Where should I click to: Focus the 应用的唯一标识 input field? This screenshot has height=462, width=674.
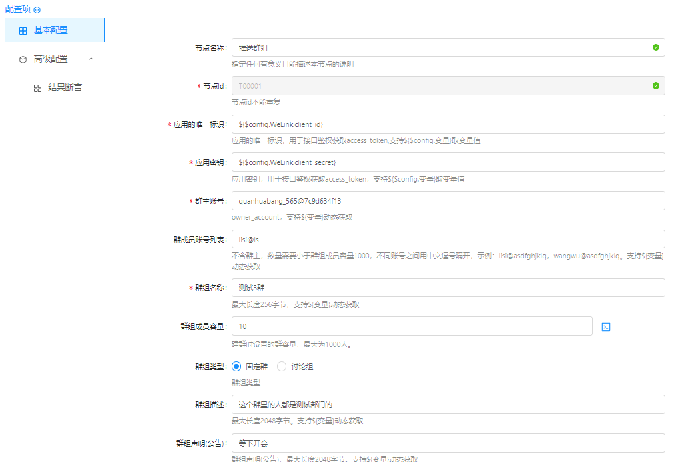pos(448,124)
